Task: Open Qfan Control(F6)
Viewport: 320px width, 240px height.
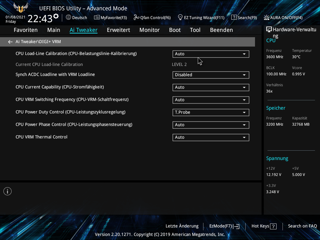Action: 152,17
